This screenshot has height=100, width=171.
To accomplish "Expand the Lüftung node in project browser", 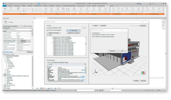I will pyautogui.click(x=5, y=71).
